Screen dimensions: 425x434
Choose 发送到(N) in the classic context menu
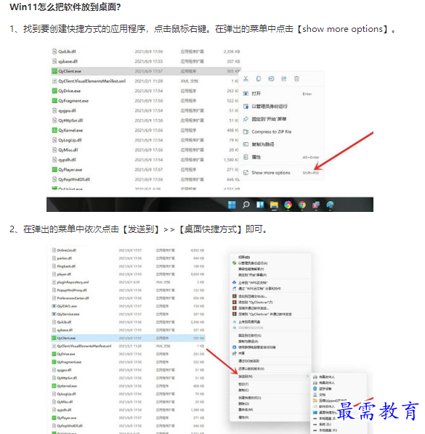point(270,377)
